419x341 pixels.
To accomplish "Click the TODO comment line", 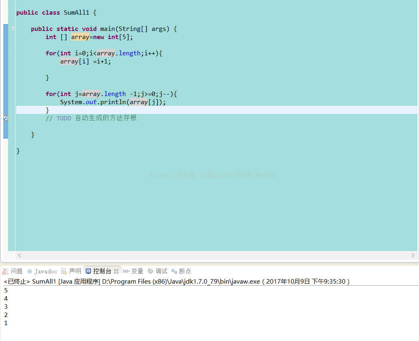I will click(x=91, y=118).
